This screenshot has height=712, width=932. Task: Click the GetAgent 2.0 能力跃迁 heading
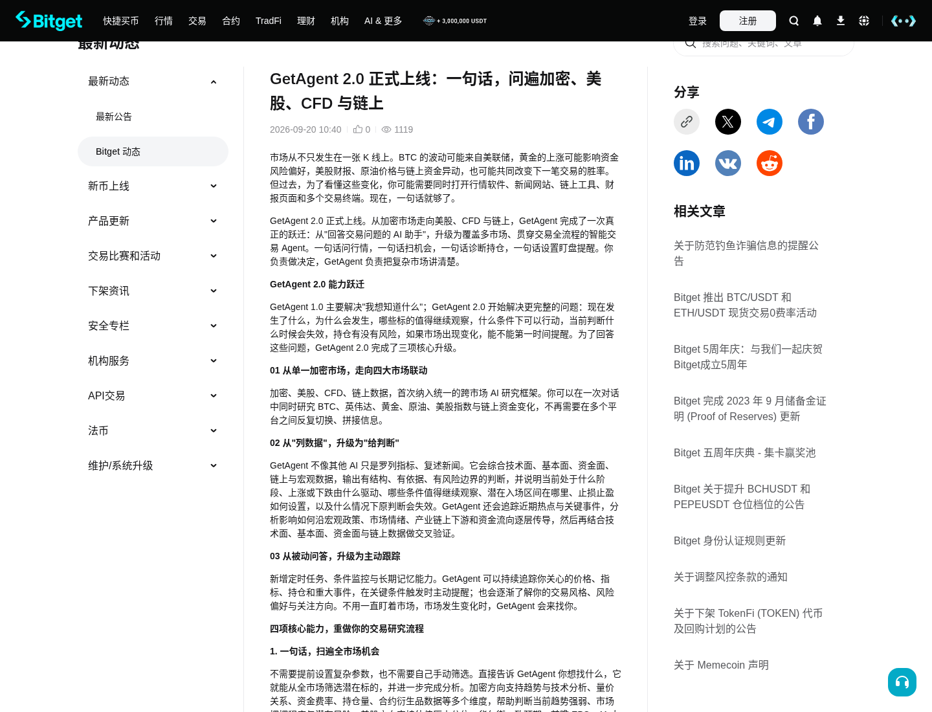tap(317, 284)
